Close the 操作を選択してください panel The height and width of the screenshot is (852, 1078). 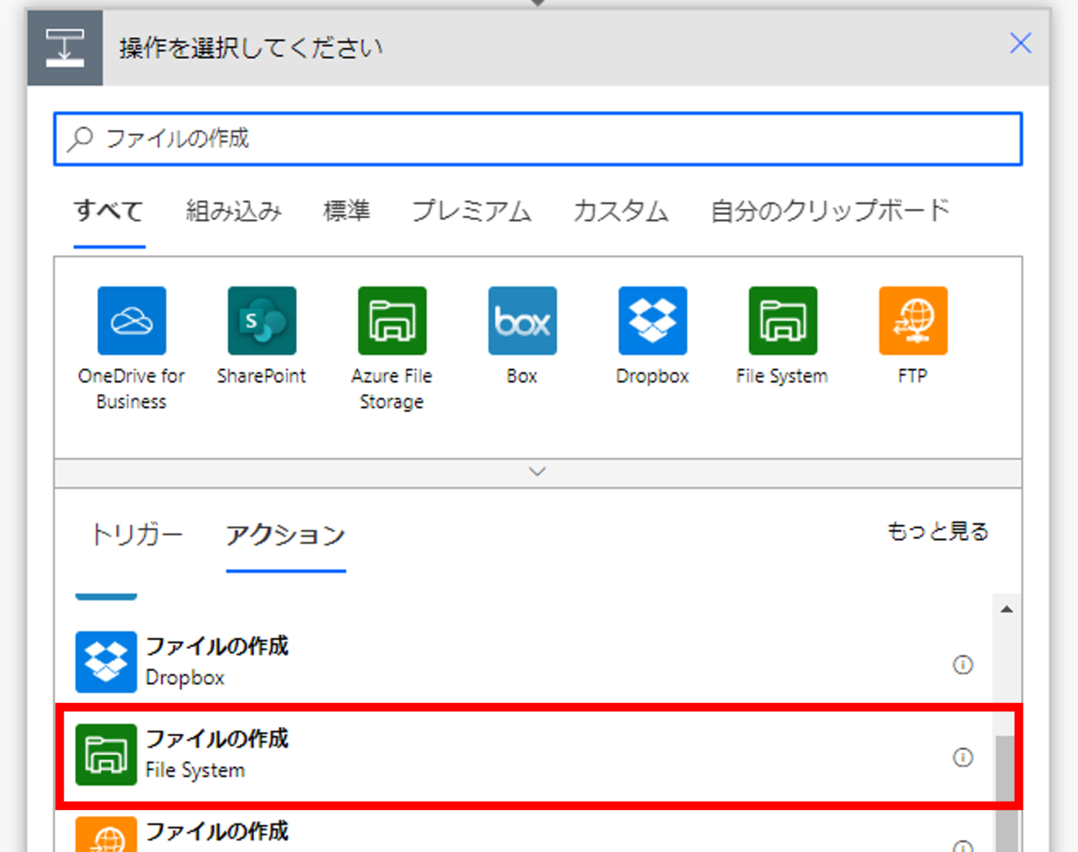[x=1020, y=44]
